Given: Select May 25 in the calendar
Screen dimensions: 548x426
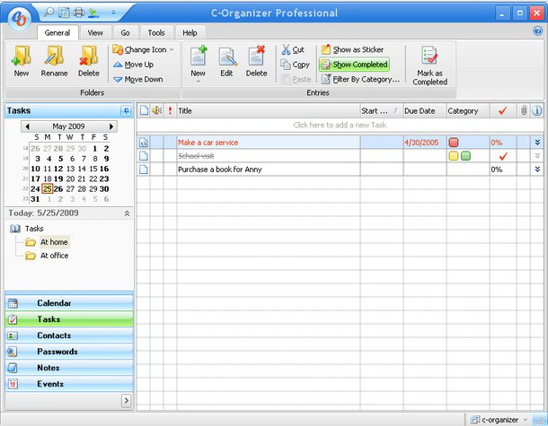Looking at the screenshot, I should 48,188.
